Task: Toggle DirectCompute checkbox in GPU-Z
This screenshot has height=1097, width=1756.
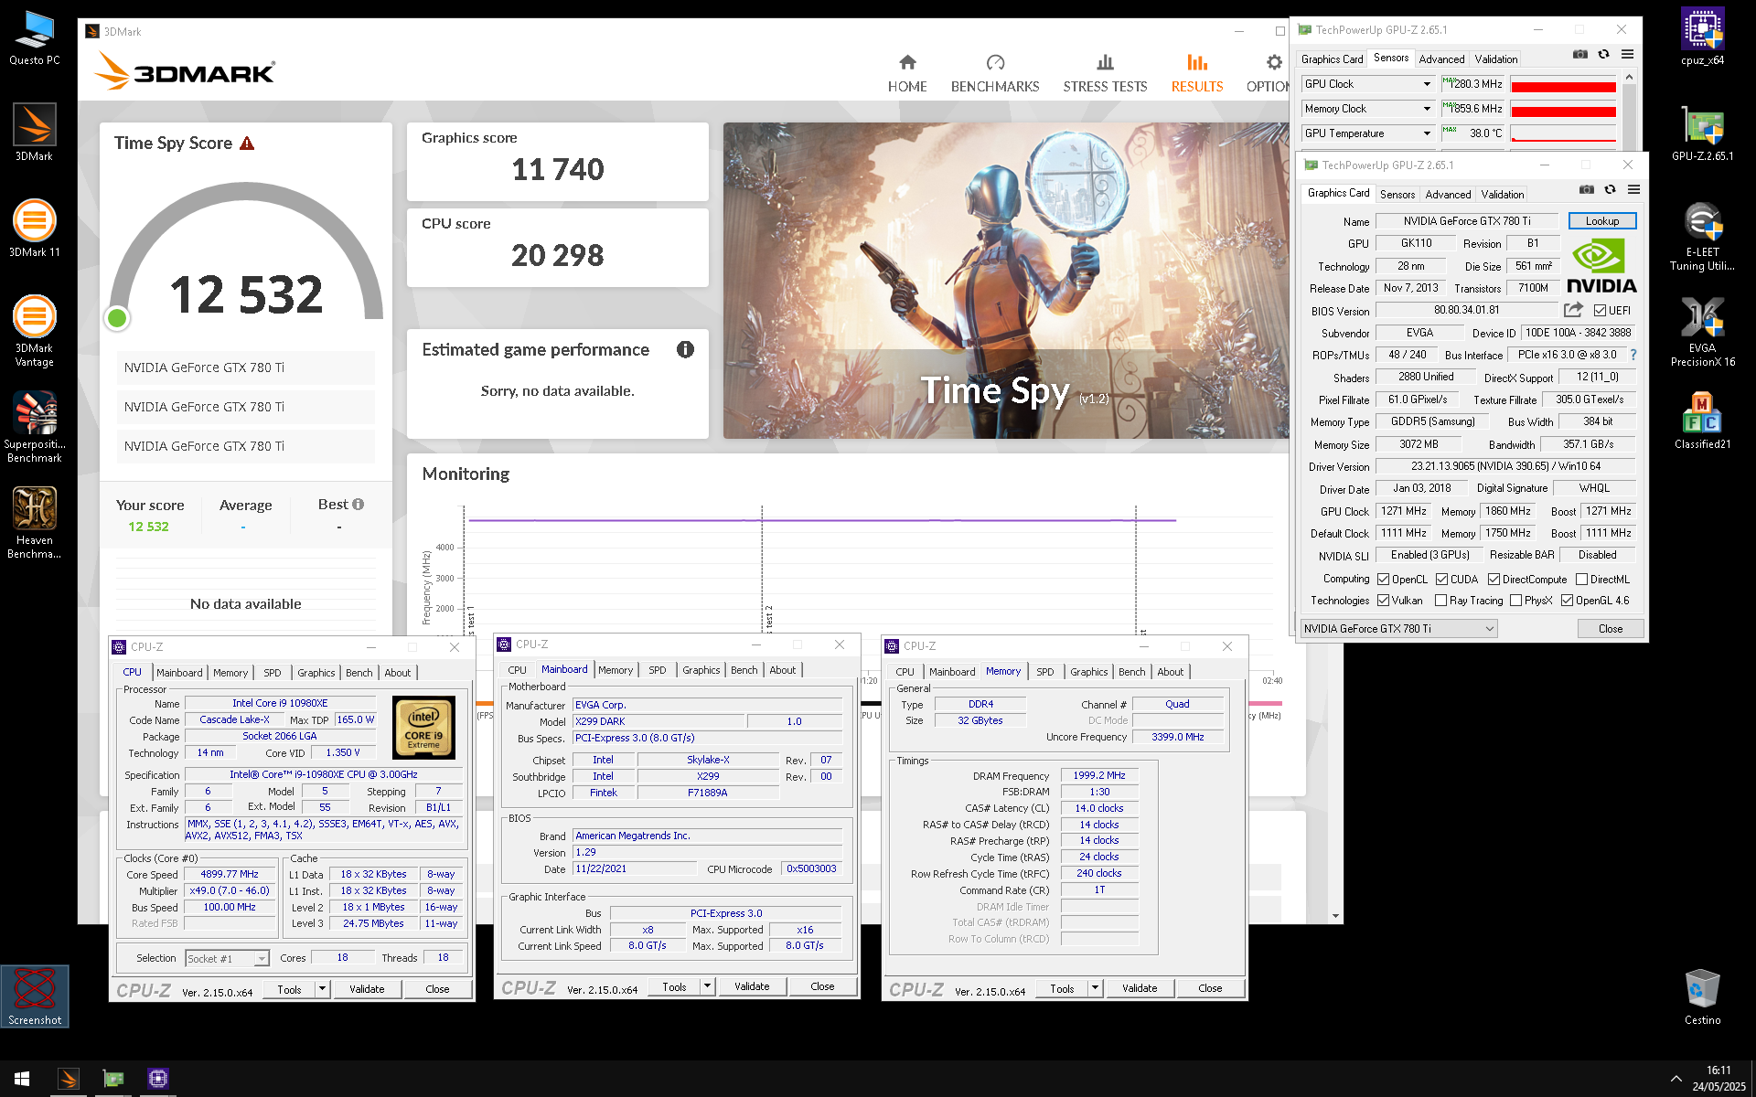Action: click(x=1494, y=580)
